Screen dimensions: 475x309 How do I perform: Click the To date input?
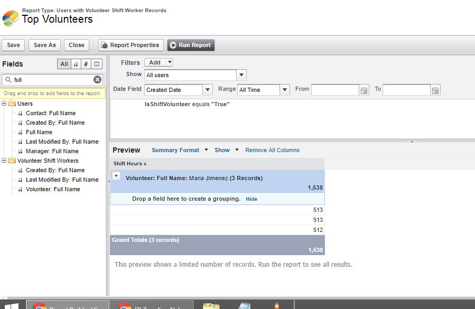click(x=406, y=90)
